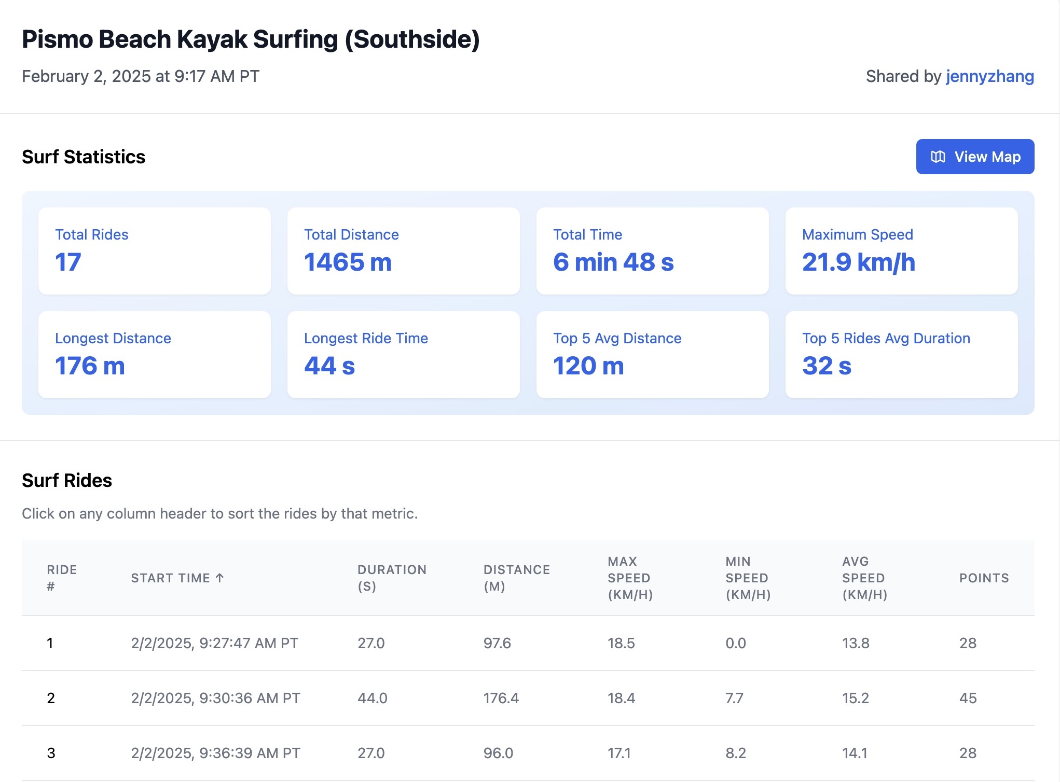Click the View Map button
The image size is (1060, 782).
(974, 156)
